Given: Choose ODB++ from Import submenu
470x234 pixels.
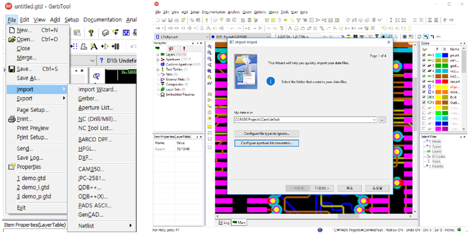Looking at the screenshot, I should point(89,187).
